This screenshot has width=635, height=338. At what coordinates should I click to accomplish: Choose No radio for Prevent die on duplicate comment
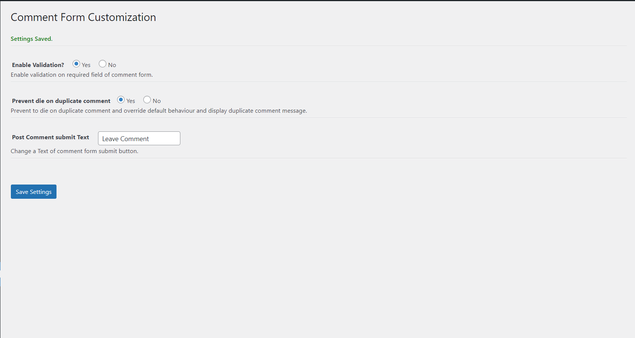pyautogui.click(x=147, y=100)
